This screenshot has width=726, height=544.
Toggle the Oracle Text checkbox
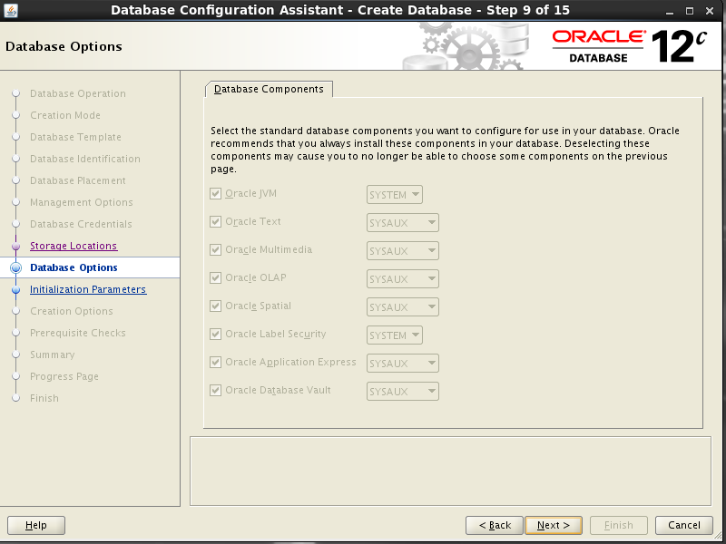[x=215, y=221]
